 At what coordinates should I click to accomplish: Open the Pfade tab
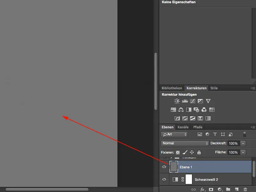198,127
